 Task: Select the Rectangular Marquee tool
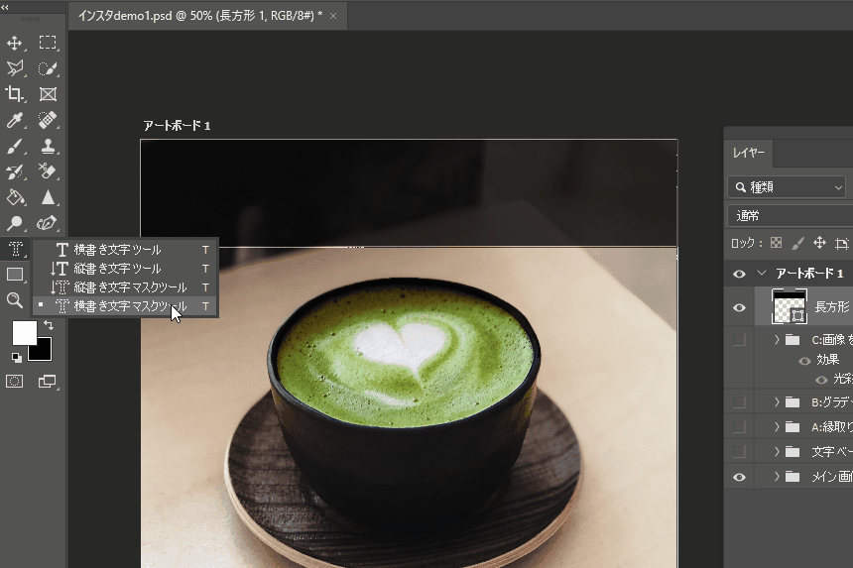coord(48,43)
